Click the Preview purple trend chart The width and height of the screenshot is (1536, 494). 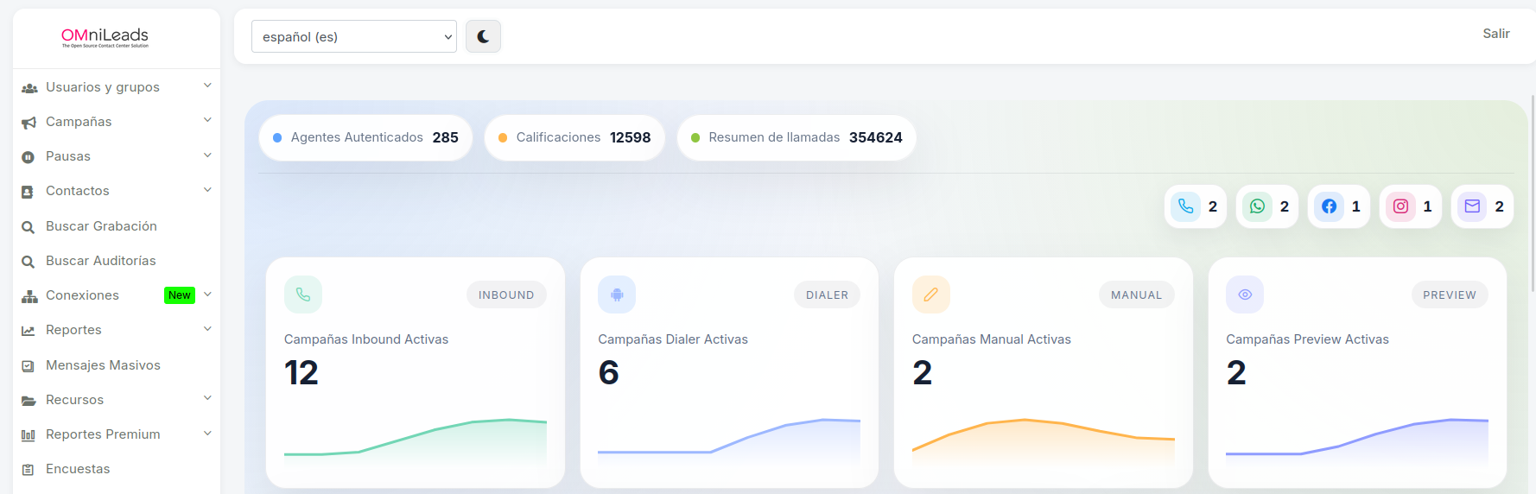[1357, 442]
